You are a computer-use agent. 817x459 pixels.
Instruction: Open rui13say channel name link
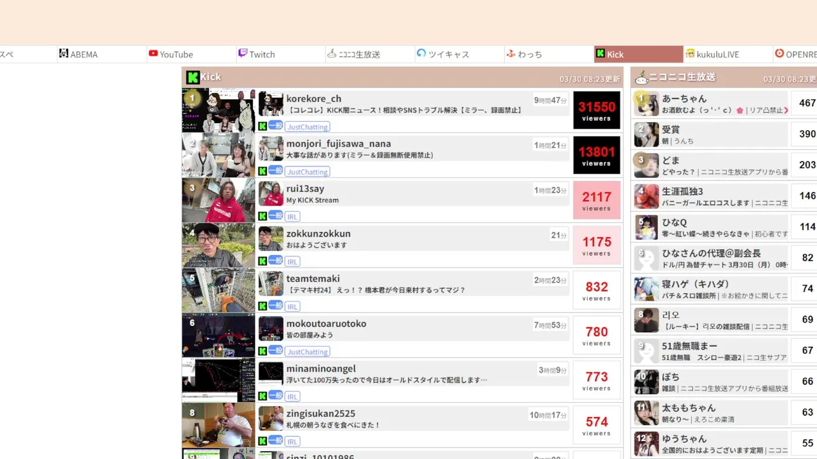point(305,189)
